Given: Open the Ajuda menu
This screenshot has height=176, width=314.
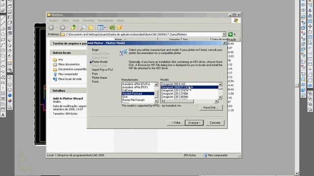Looking at the screenshot, I should click(120, 21).
